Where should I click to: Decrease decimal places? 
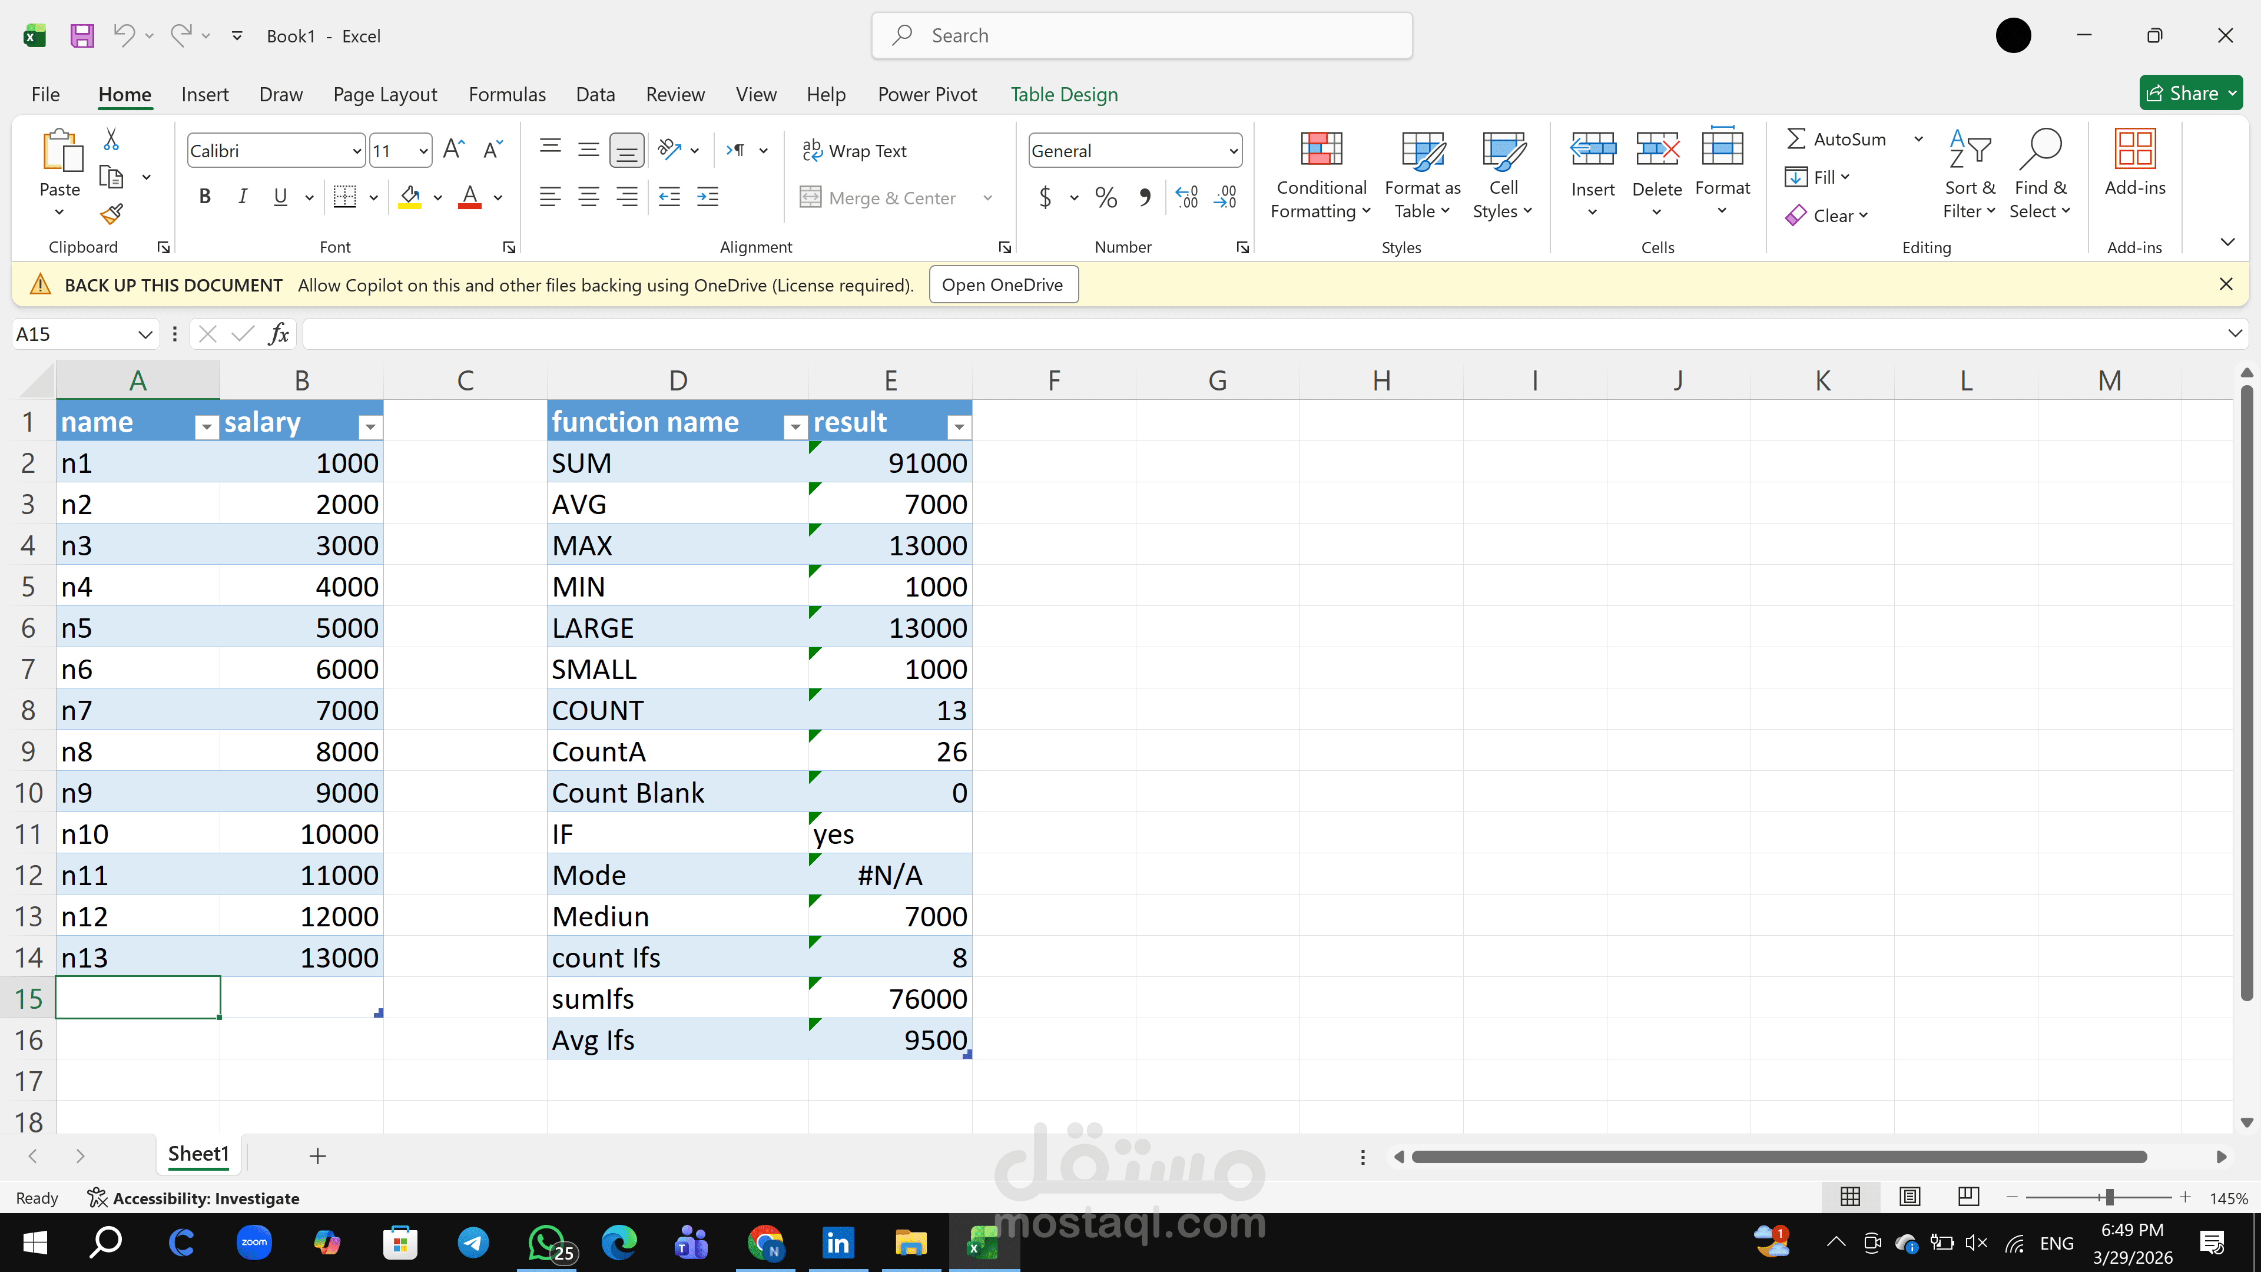coord(1225,197)
